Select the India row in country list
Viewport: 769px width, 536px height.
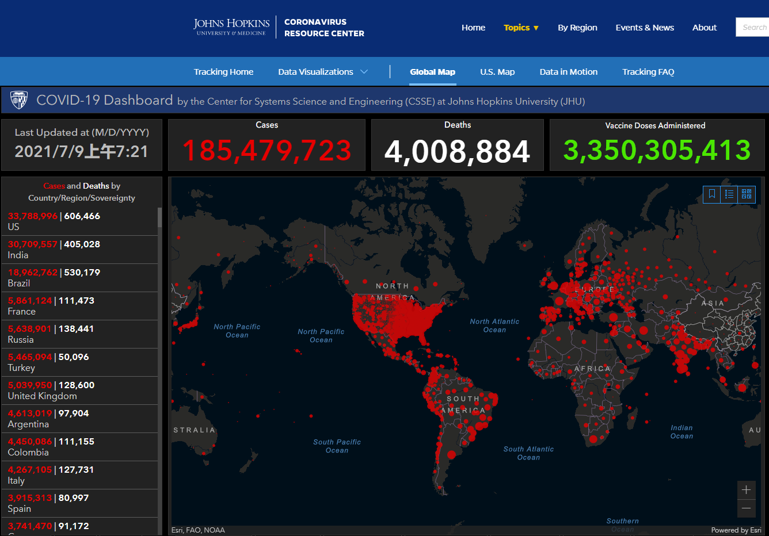[79, 250]
